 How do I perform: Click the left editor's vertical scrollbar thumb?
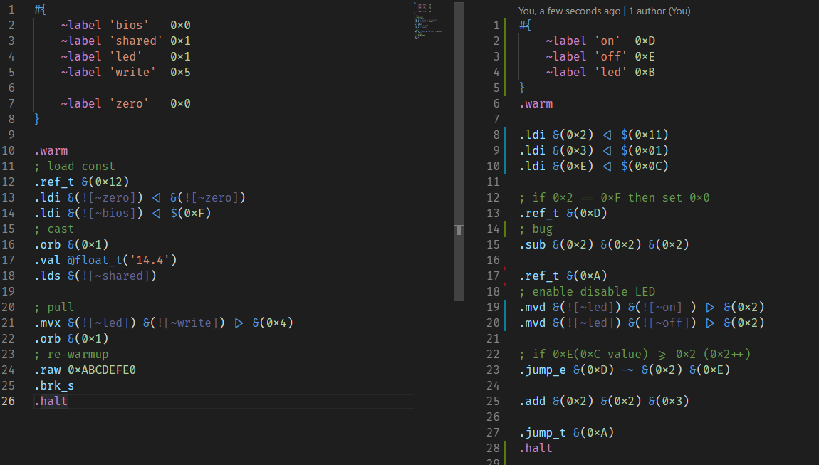(x=459, y=230)
